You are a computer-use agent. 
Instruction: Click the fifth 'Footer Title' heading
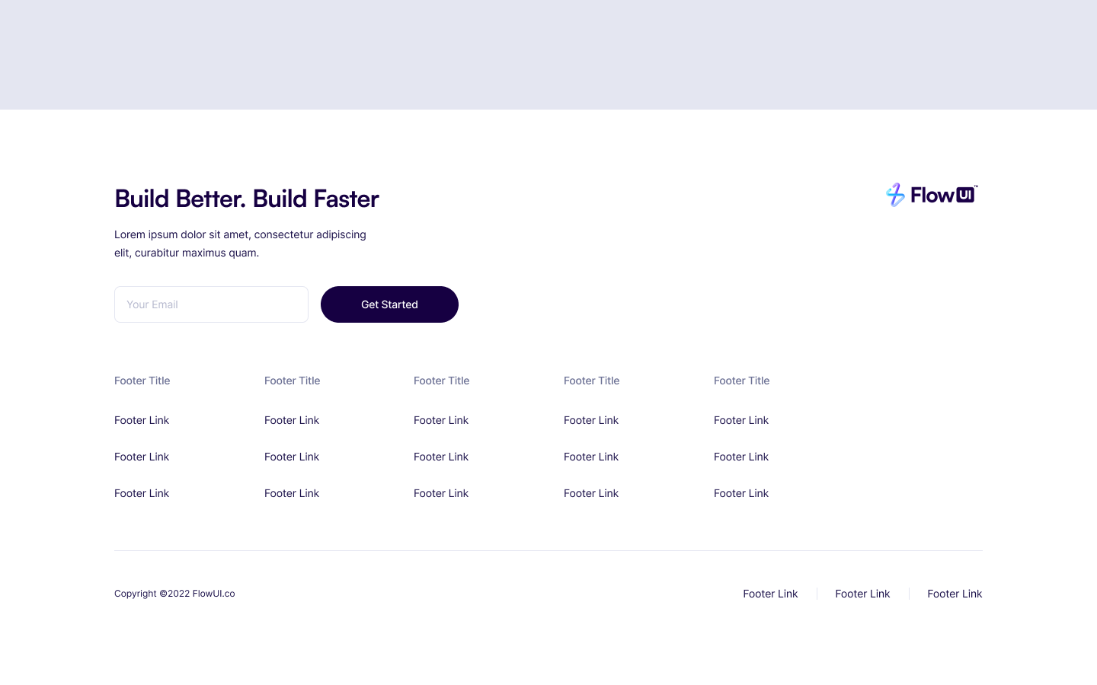pos(741,381)
